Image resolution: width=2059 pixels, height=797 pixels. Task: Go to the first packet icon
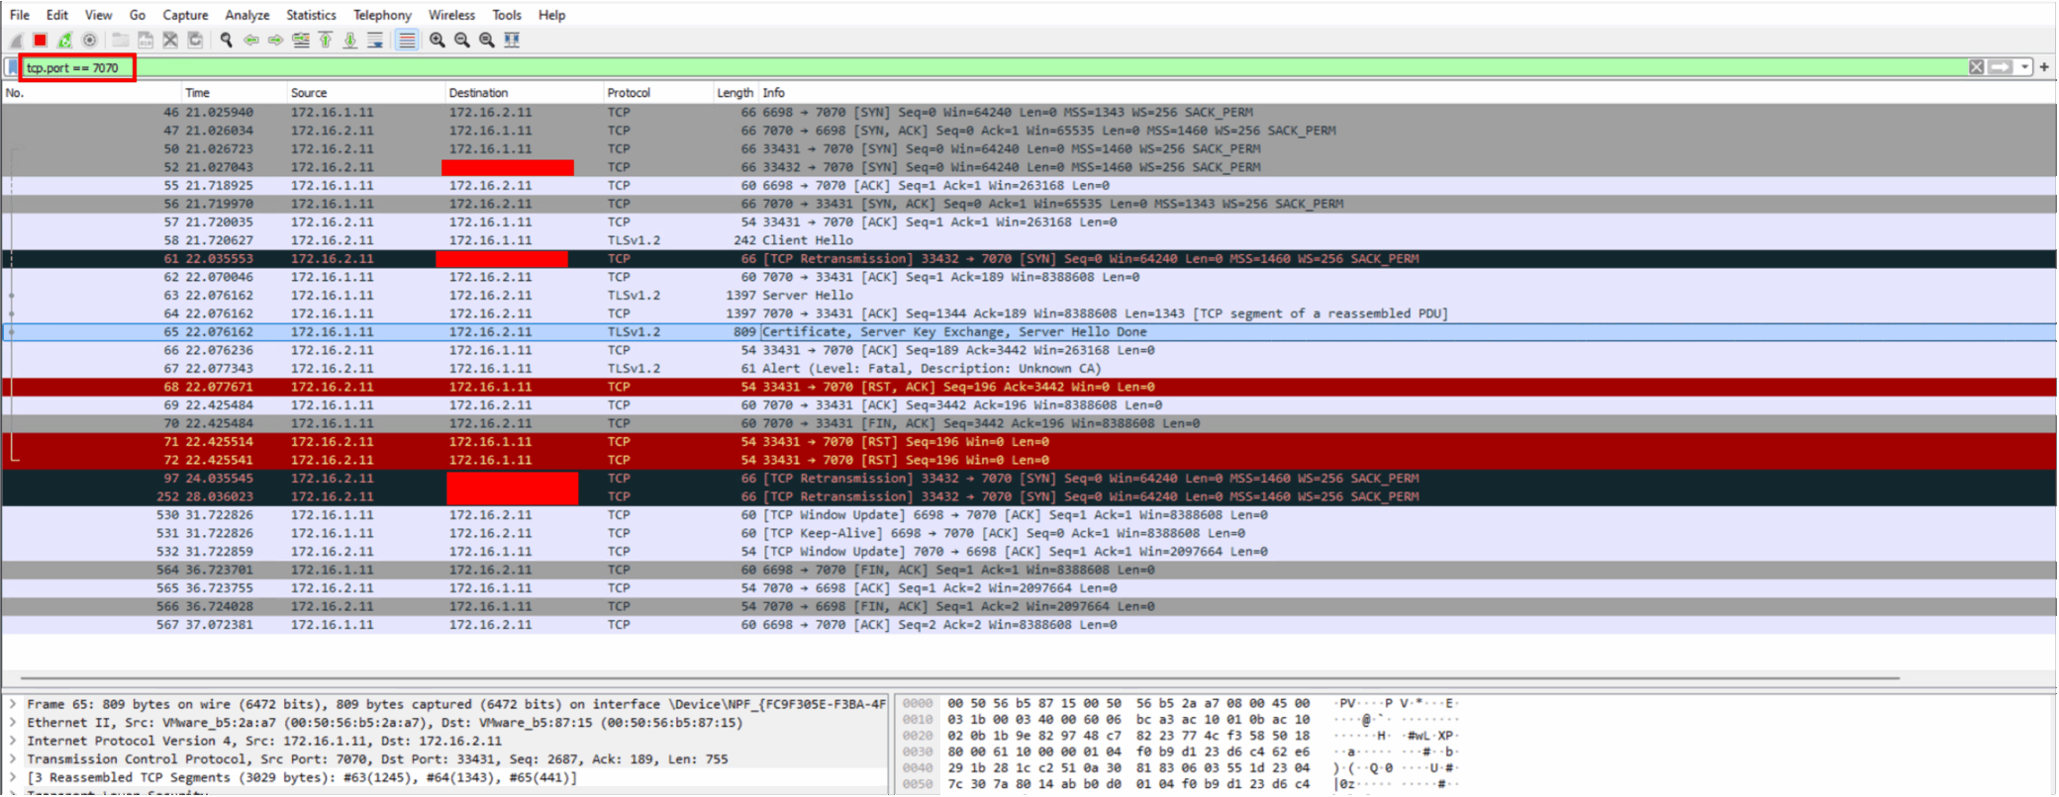tap(325, 41)
